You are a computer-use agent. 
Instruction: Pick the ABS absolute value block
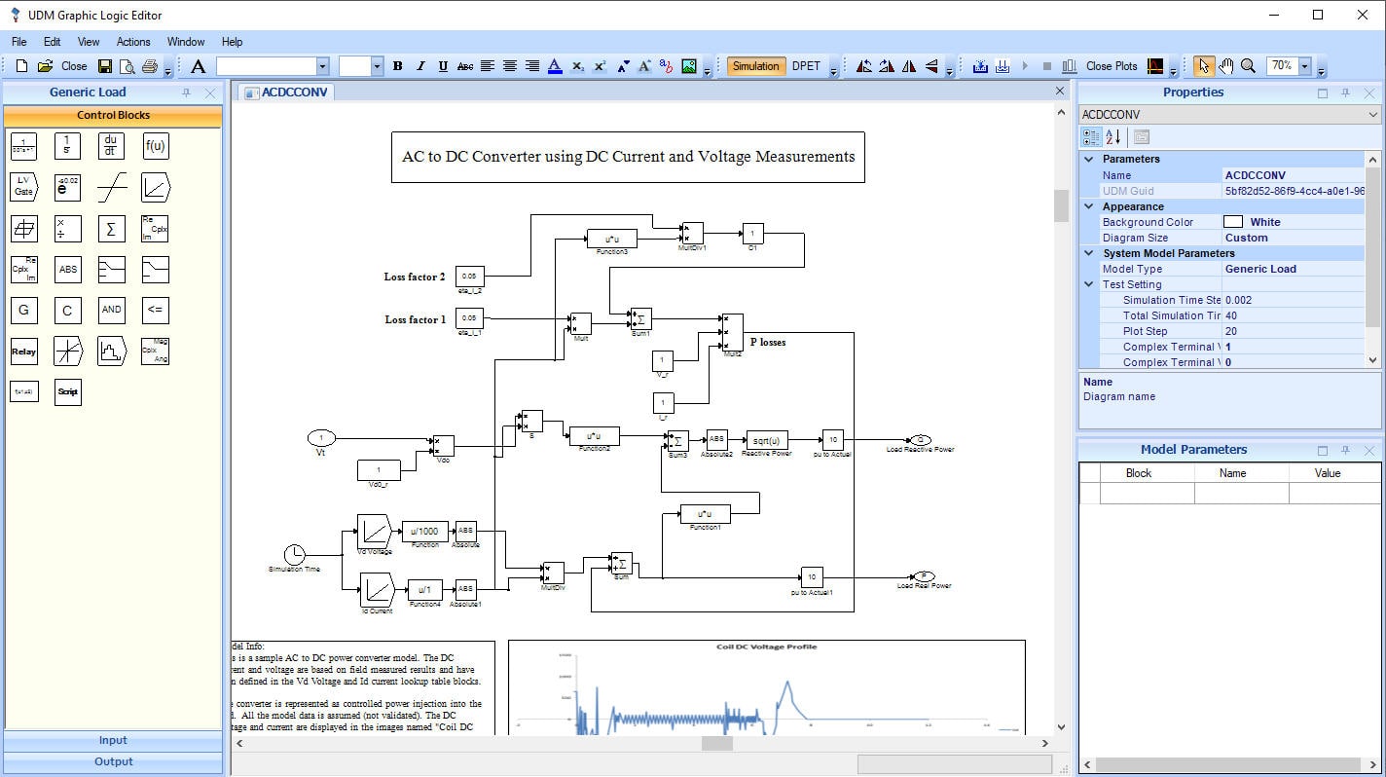tap(67, 270)
